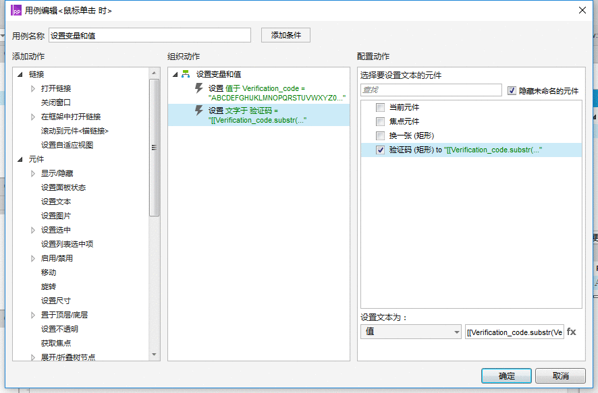This screenshot has width=598, height=393.
Task: Click the 打开链接 label
Action: click(55, 88)
